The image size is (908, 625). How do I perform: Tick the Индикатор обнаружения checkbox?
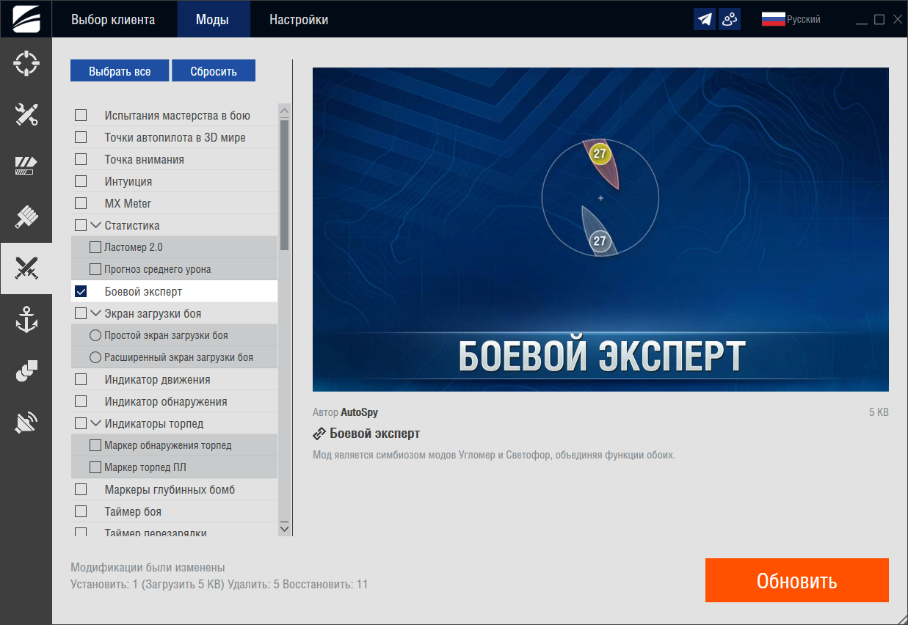[x=81, y=401]
